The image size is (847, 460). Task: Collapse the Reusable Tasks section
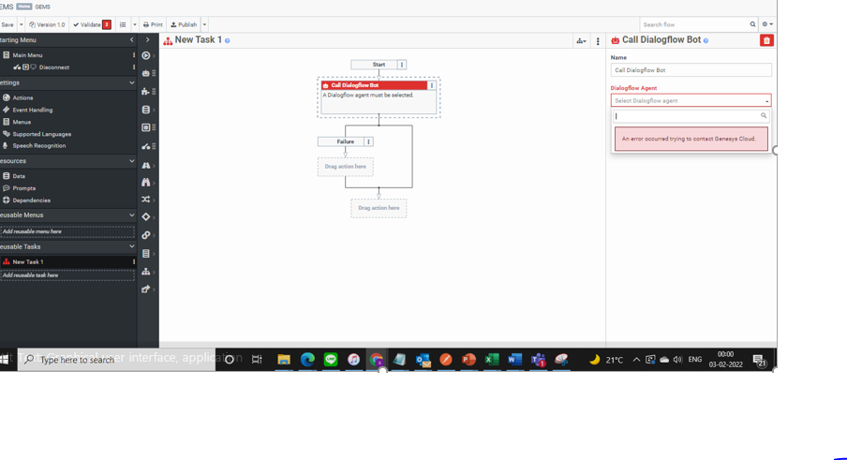pos(131,246)
